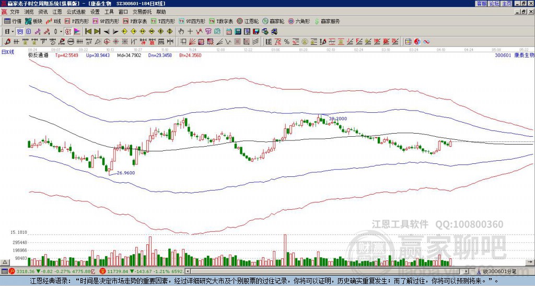This screenshot has height=286, width=535.
Task: Click the Bt=24.3560 indicator value
Action: pyautogui.click(x=190, y=55)
